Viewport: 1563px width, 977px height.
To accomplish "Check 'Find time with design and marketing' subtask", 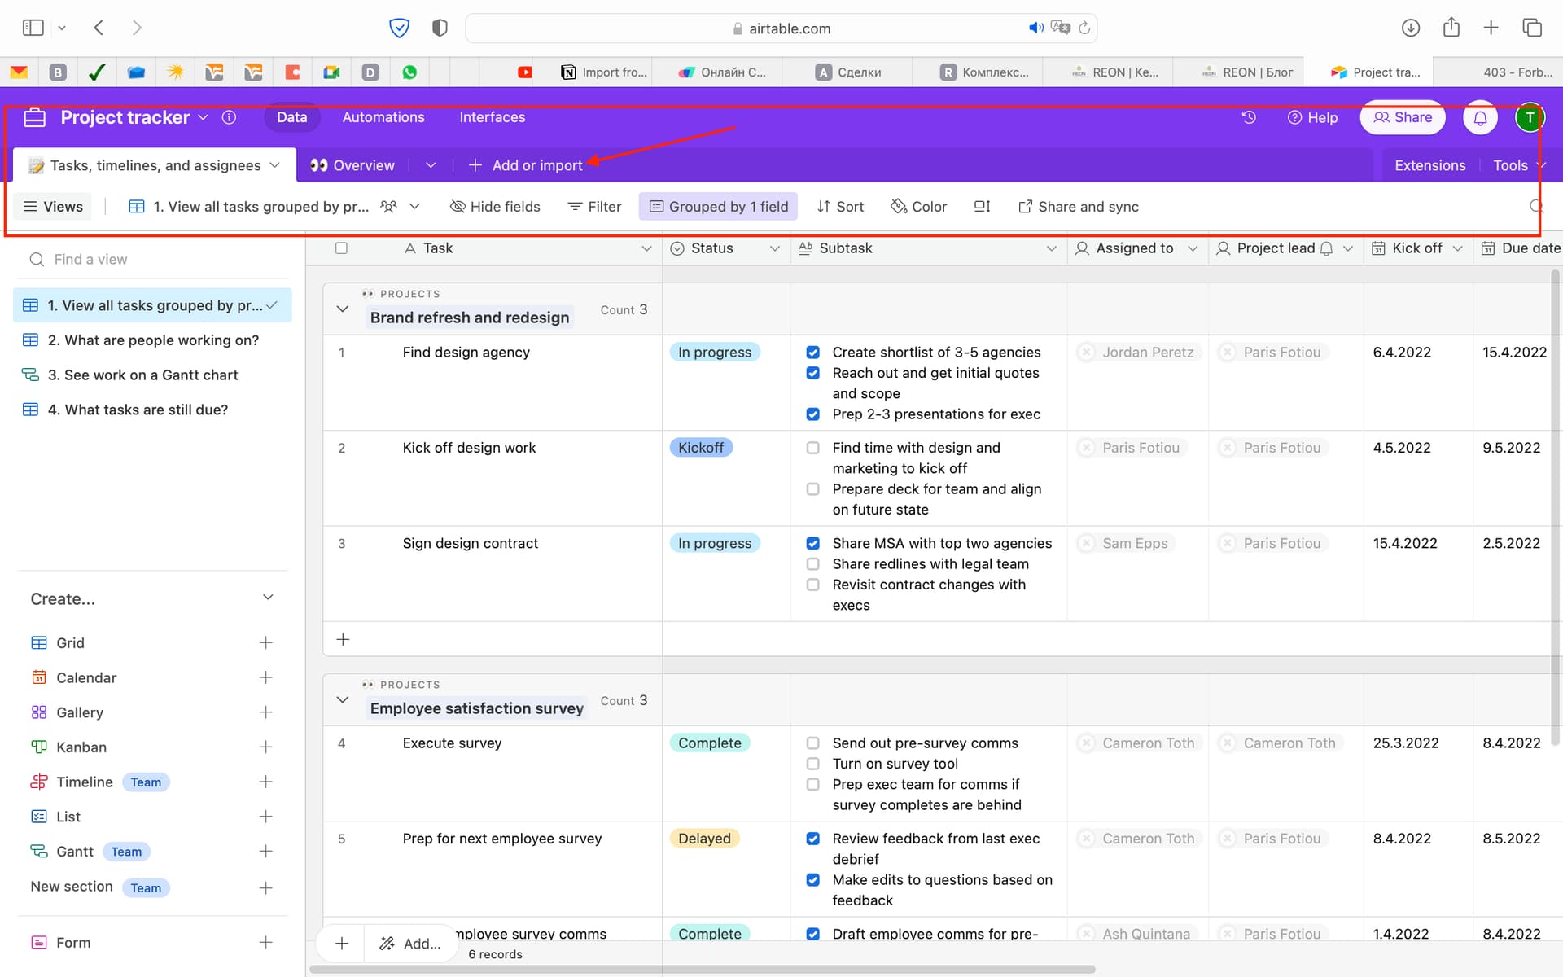I will (812, 448).
